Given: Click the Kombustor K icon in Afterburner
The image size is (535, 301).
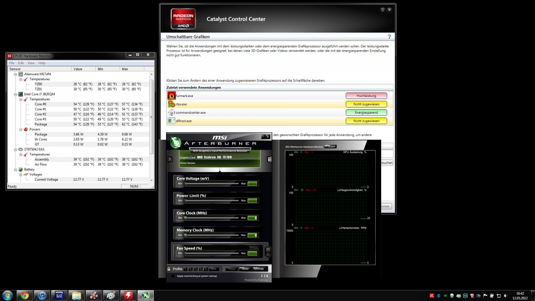Looking at the screenshot, I should click(x=170, y=159).
